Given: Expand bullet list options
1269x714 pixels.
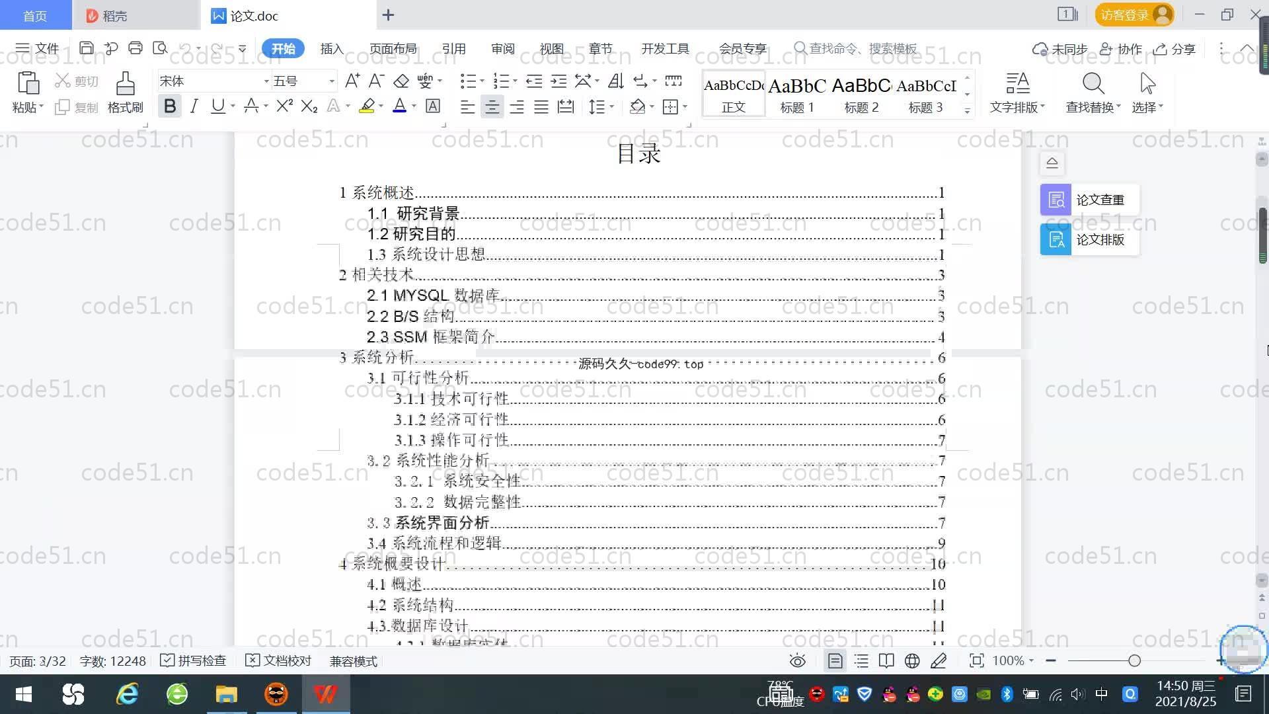Looking at the screenshot, I should (482, 81).
